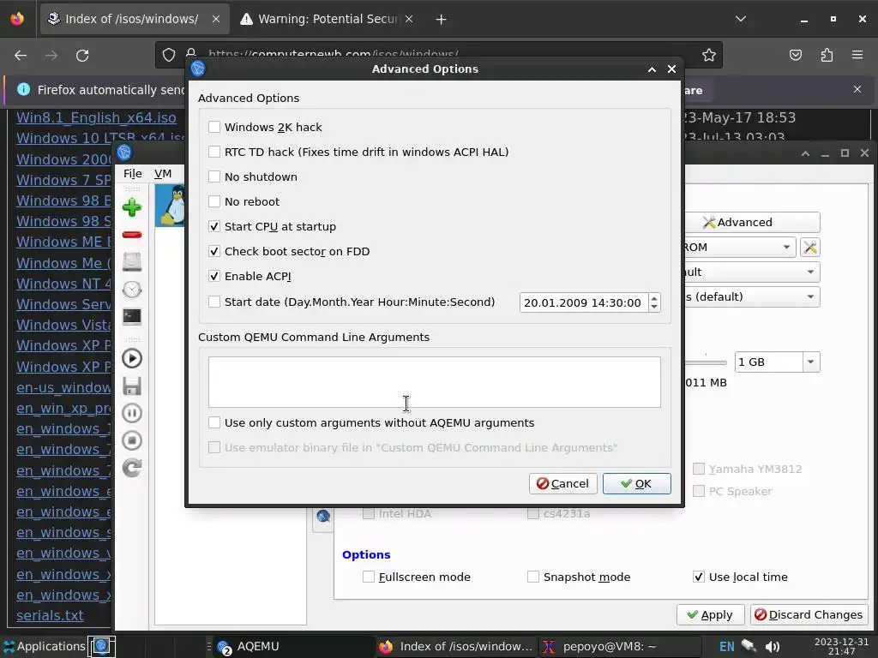
Task: Click the start date stepper arrows
Action: coord(654,302)
